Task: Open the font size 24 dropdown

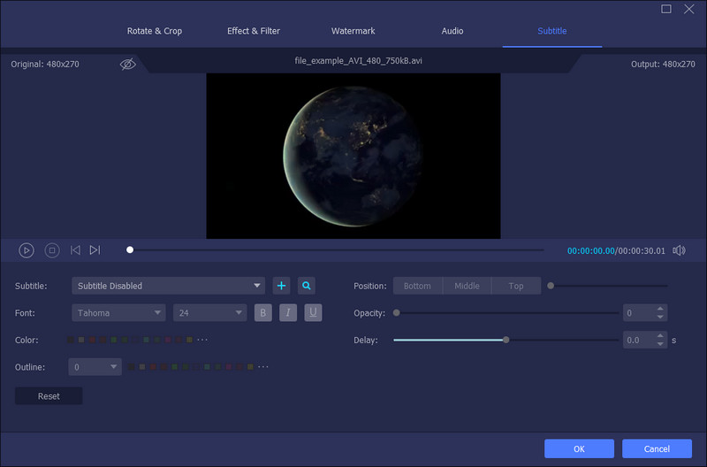Action: pos(209,312)
